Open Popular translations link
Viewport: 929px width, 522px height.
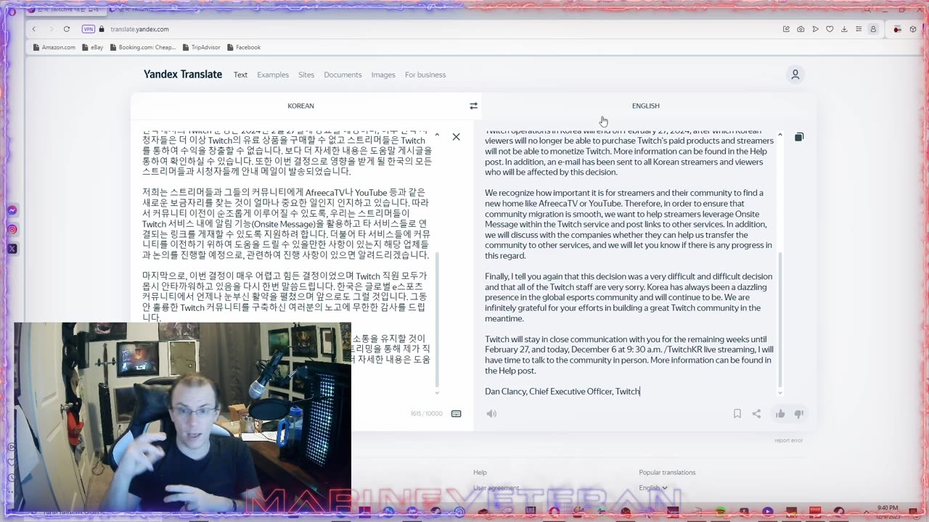click(x=667, y=473)
